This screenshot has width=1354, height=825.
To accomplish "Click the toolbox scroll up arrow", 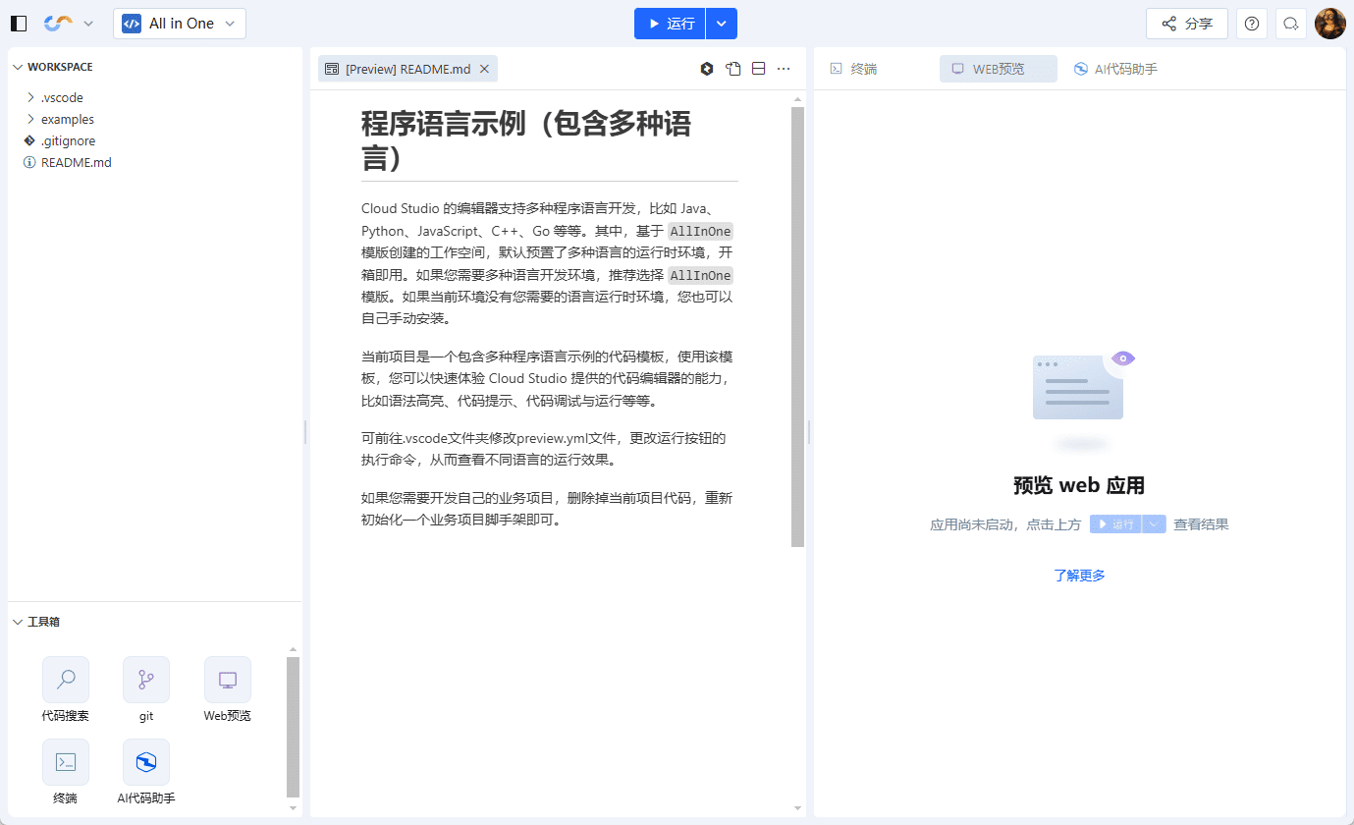I will click(x=293, y=649).
